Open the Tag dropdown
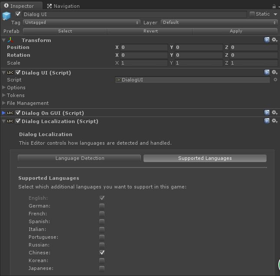The width and height of the screenshot is (280, 276). point(81,23)
